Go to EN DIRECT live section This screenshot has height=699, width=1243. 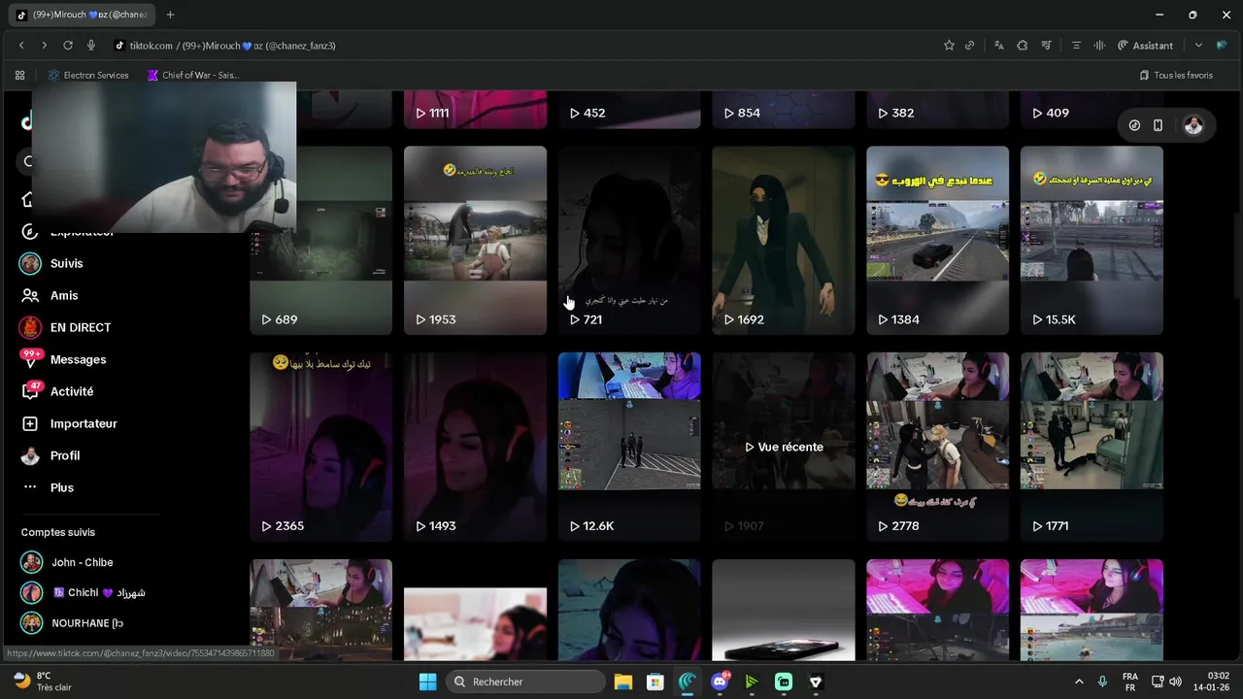point(81,327)
